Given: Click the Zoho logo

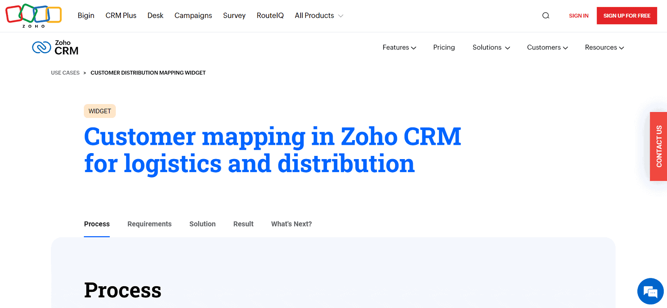Looking at the screenshot, I should 33,15.
